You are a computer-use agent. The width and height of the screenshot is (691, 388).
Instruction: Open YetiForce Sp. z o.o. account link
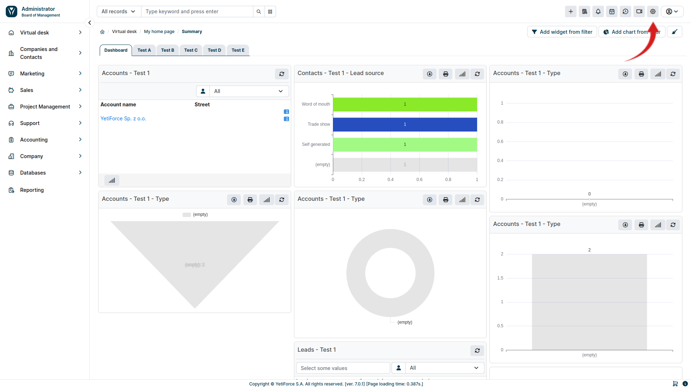click(123, 119)
